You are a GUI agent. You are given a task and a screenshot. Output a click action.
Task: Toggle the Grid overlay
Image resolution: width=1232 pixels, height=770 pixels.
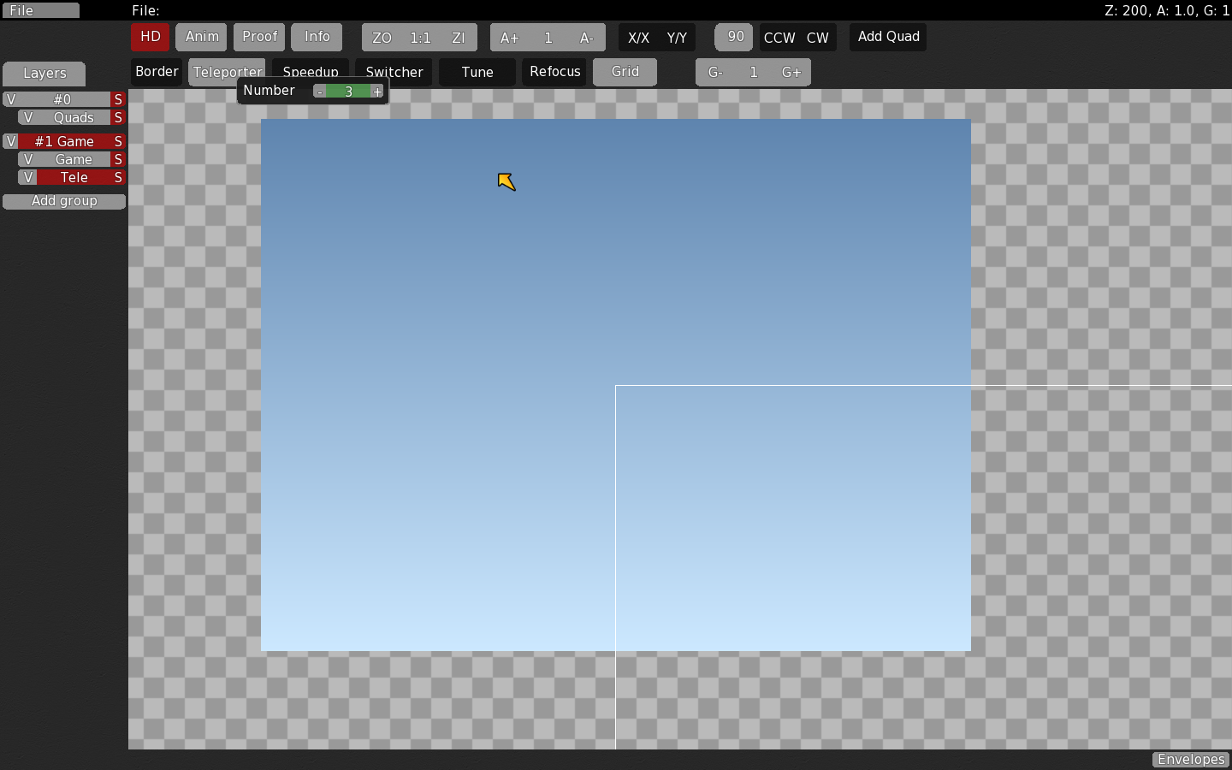tap(625, 72)
